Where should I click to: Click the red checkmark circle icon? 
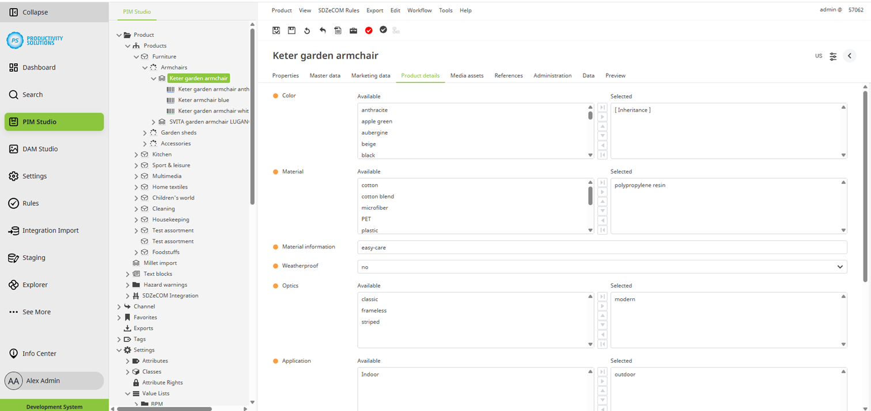[x=369, y=30]
